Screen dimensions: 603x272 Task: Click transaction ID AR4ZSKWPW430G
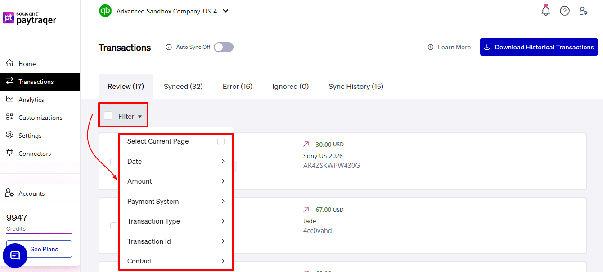click(x=331, y=166)
